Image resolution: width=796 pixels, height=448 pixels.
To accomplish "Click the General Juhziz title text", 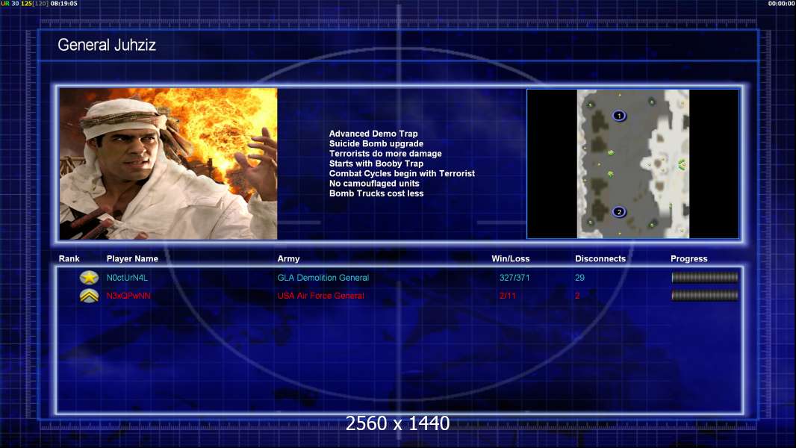I will point(107,46).
